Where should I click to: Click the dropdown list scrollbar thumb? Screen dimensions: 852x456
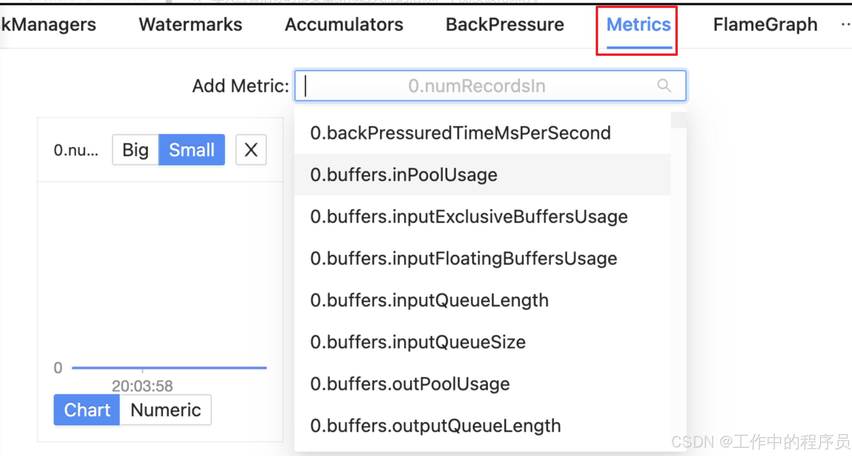click(x=678, y=120)
